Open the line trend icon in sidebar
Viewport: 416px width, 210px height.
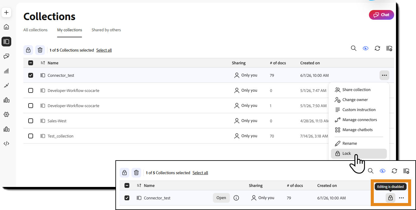6,85
